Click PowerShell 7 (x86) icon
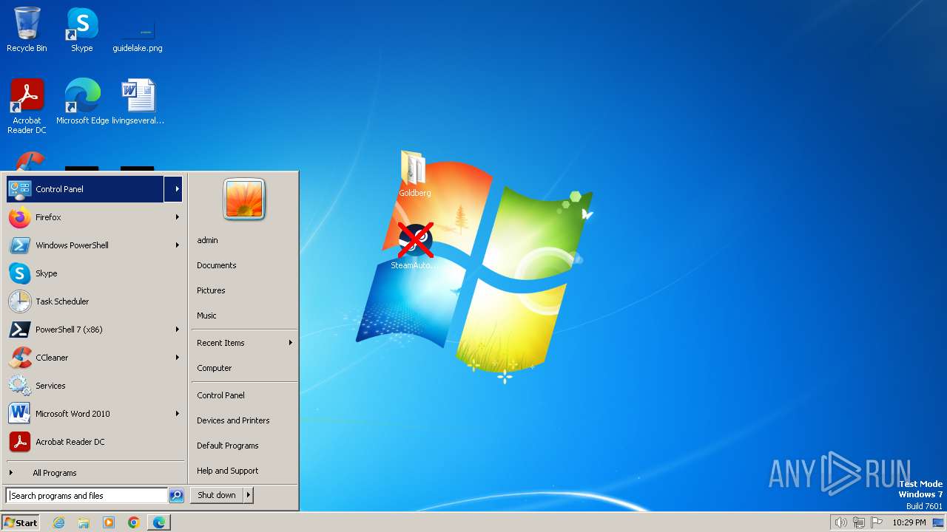 pyautogui.click(x=20, y=330)
